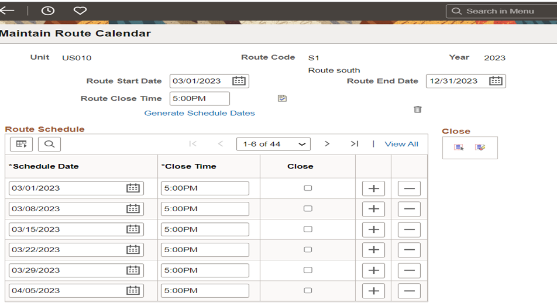This screenshot has height=306, width=557.
Task: Open the grid action menu icon
Action: tap(21, 144)
